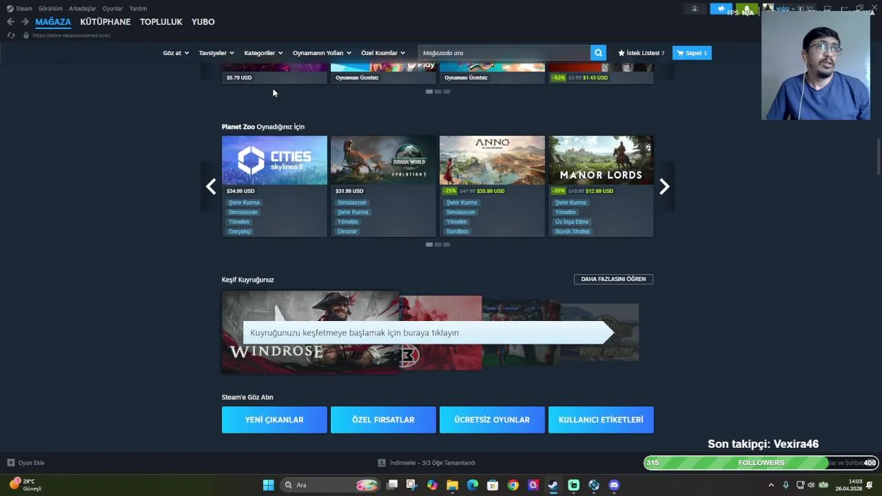The height and width of the screenshot is (496, 882).
Task: Click the YENİ ÇIKANLAR button
Action: (274, 420)
